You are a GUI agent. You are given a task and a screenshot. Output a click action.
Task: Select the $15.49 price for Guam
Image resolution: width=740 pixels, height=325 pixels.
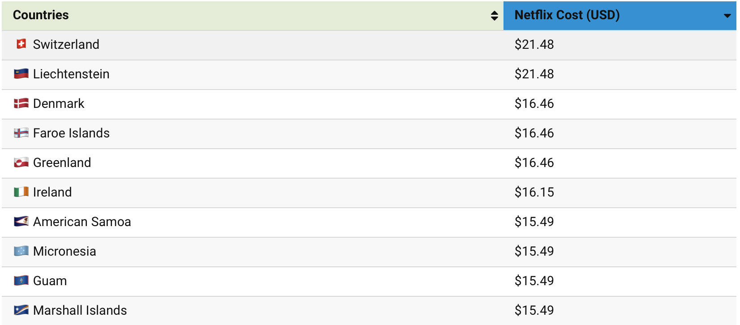(534, 281)
